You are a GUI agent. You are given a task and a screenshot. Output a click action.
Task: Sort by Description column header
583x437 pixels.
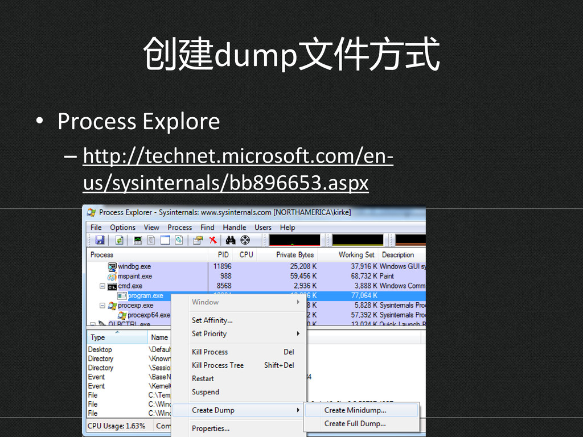click(402, 255)
